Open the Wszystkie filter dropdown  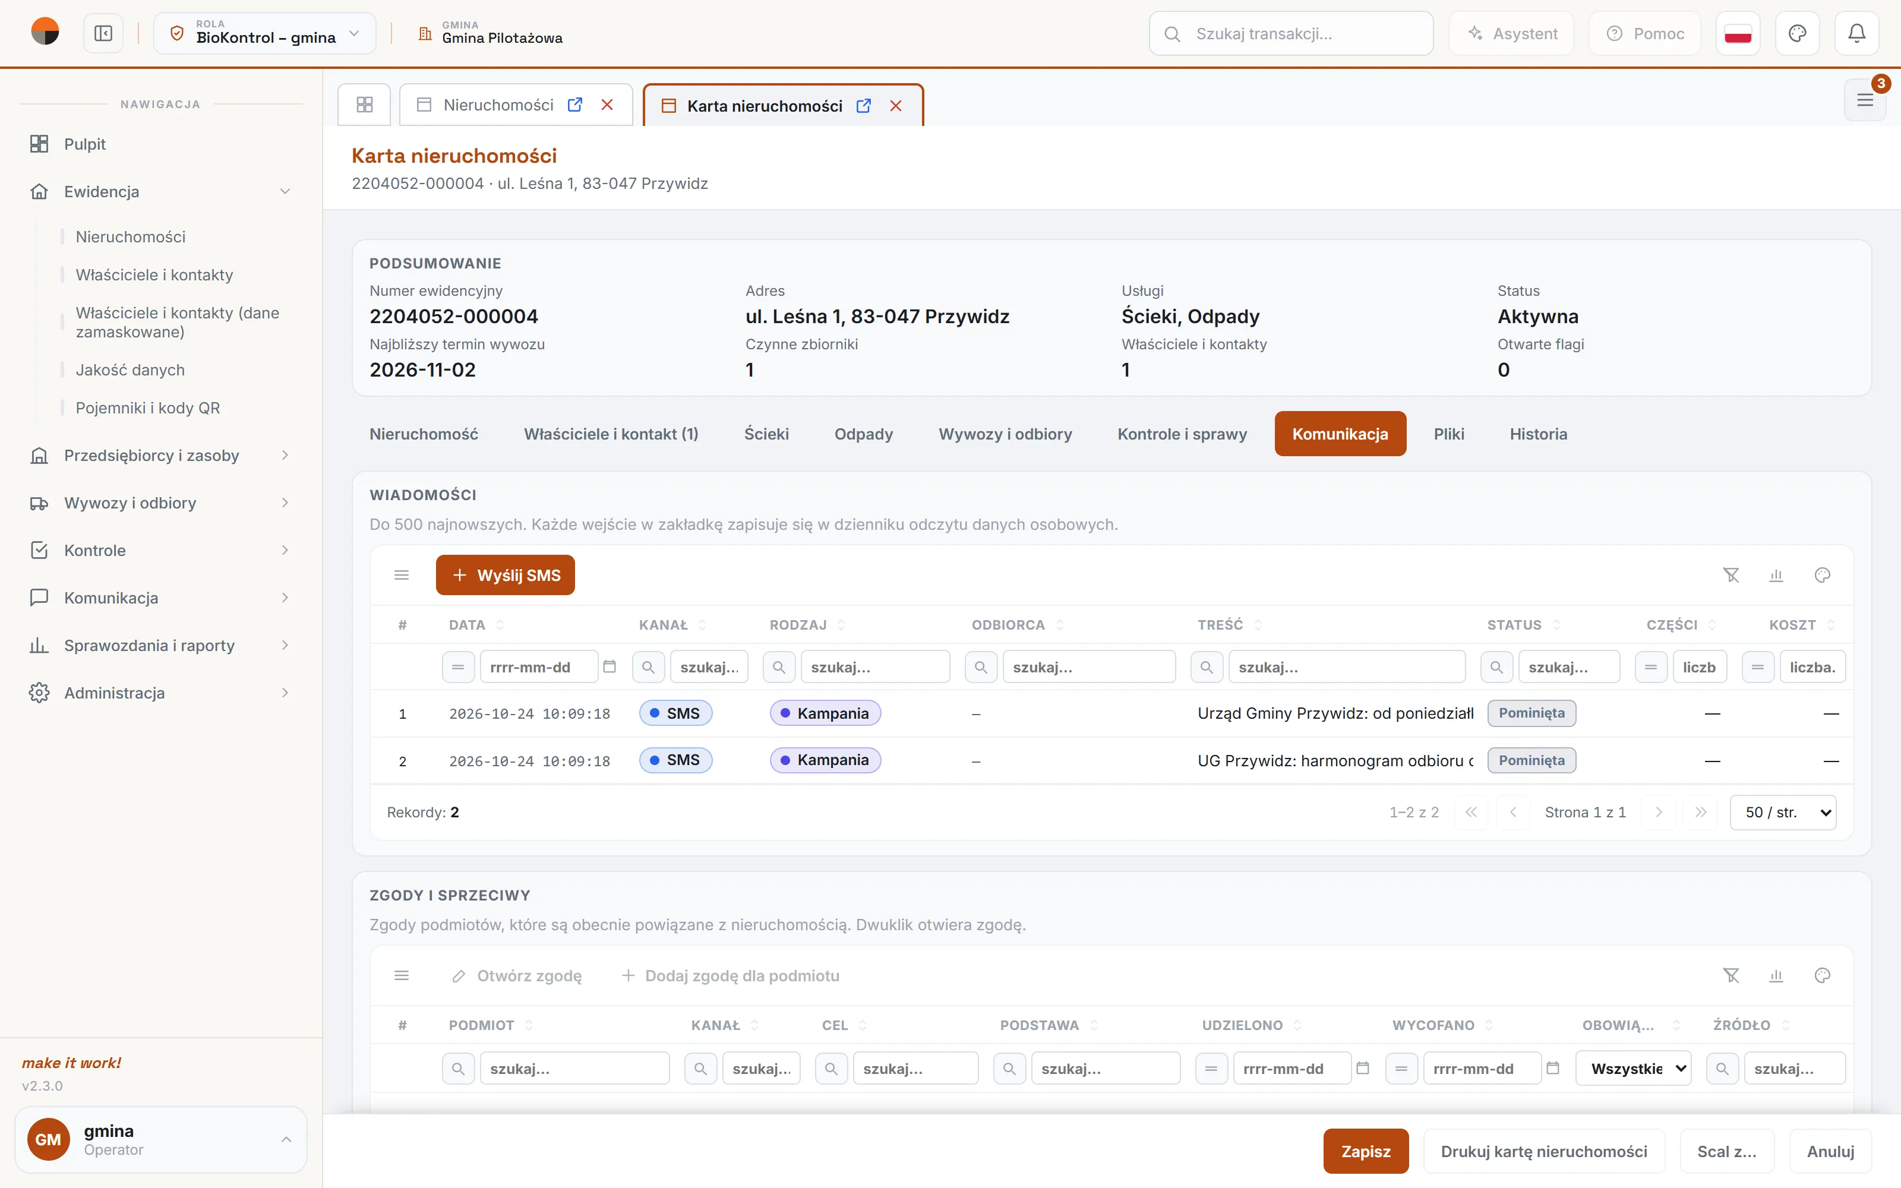pyautogui.click(x=1633, y=1069)
